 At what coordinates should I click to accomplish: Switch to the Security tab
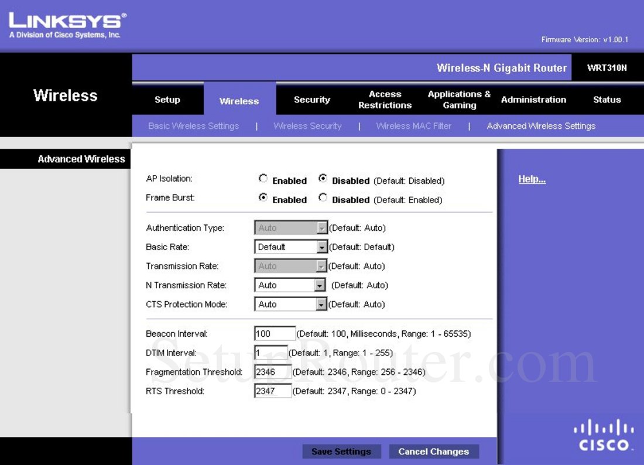pyautogui.click(x=311, y=100)
